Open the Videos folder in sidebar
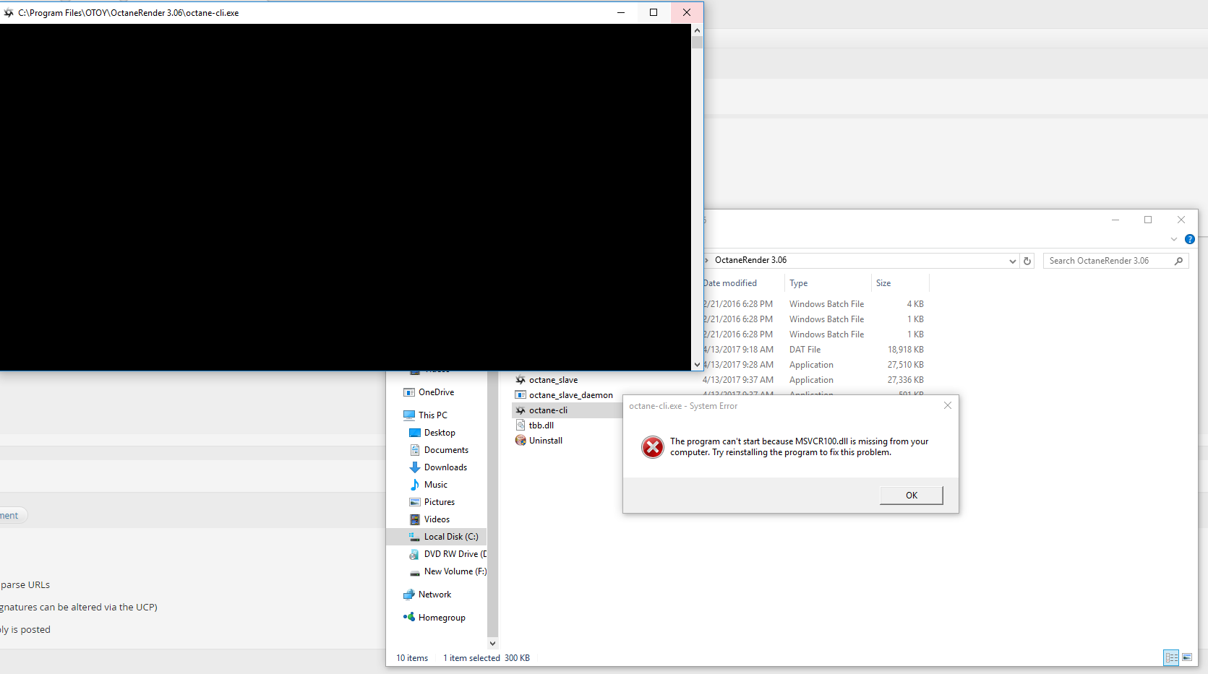The height and width of the screenshot is (674, 1208). click(x=437, y=519)
